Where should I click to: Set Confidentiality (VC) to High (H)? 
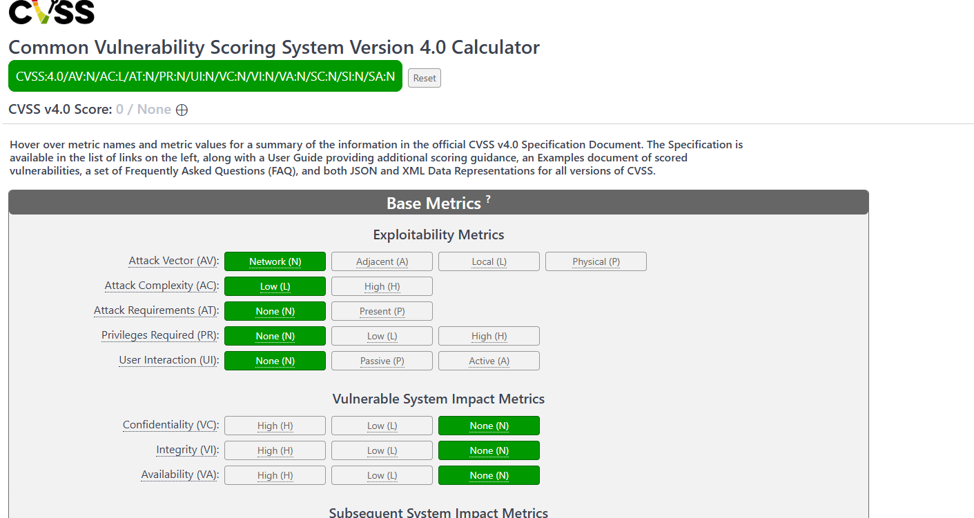click(x=275, y=426)
